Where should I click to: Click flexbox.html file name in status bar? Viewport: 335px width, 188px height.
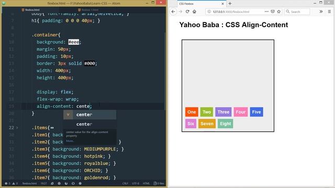pos(29,183)
